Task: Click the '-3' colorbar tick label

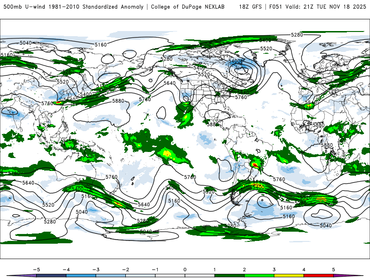Action: (96, 270)
